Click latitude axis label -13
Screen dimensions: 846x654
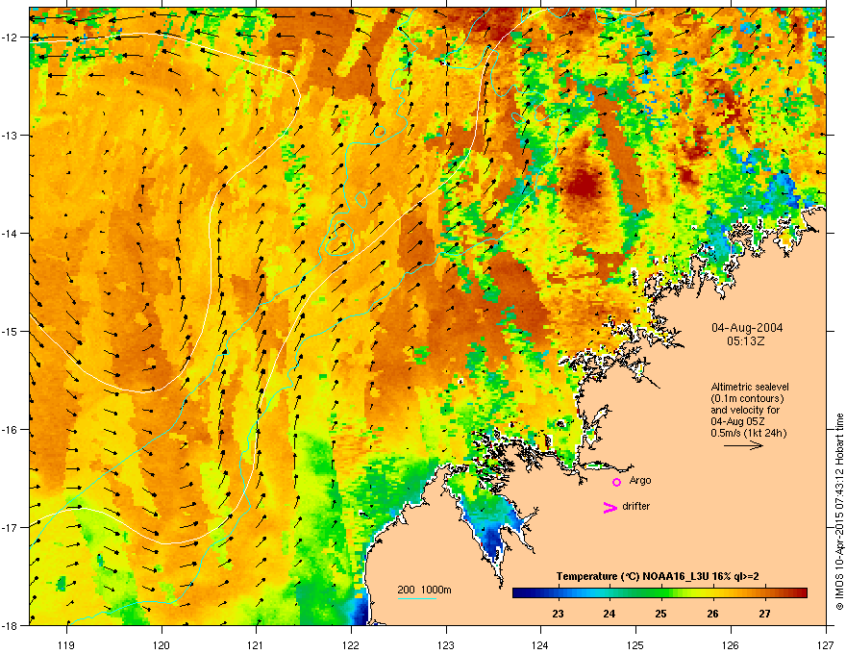click(10, 136)
